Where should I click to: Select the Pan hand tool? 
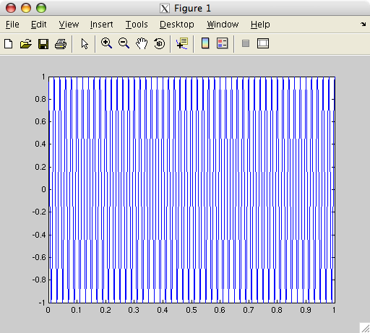click(x=142, y=43)
